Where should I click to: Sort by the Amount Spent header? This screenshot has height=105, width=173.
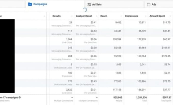click(x=157, y=16)
